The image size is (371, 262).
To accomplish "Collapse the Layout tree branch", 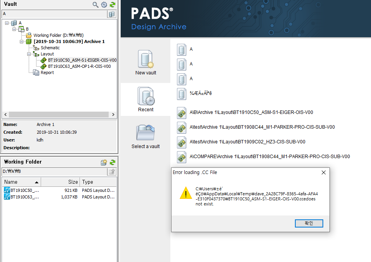I will pos(29,54).
